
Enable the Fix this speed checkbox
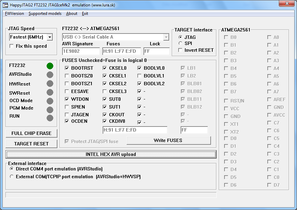pos(12,46)
